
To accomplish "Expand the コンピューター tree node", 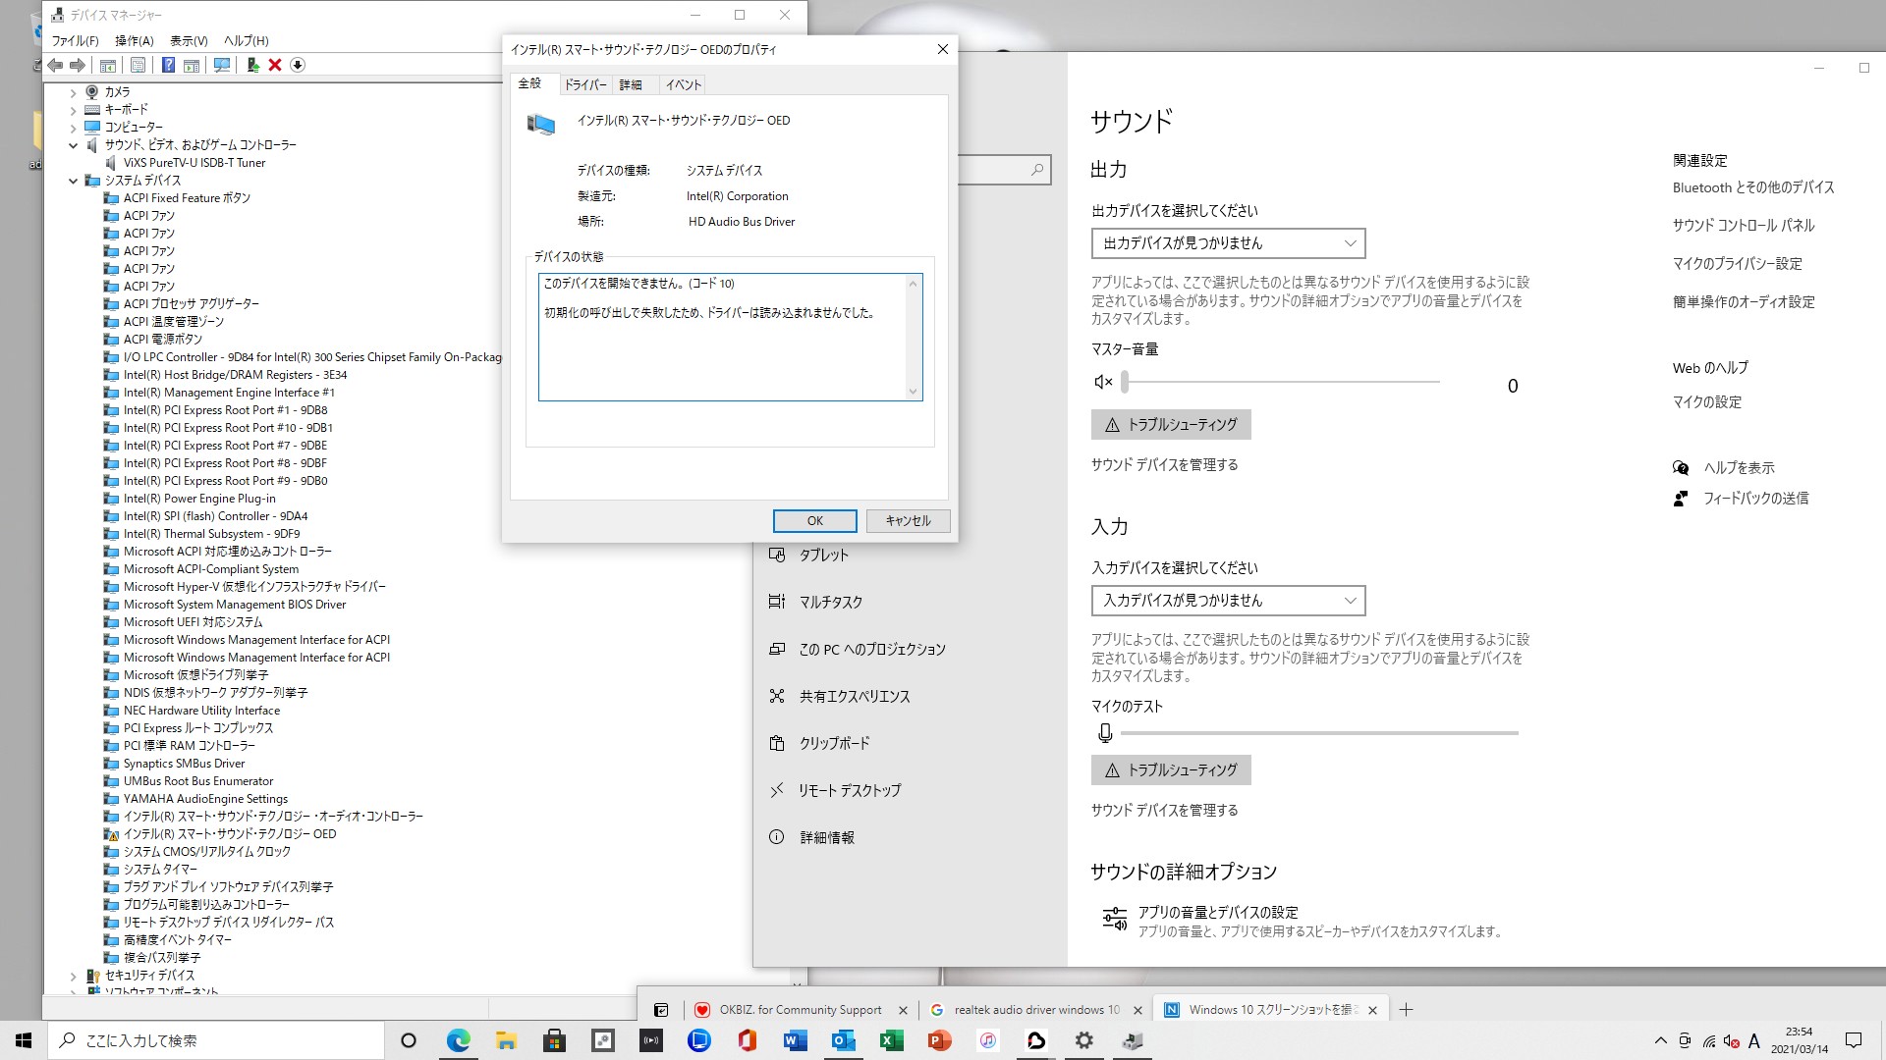I will point(73,128).
